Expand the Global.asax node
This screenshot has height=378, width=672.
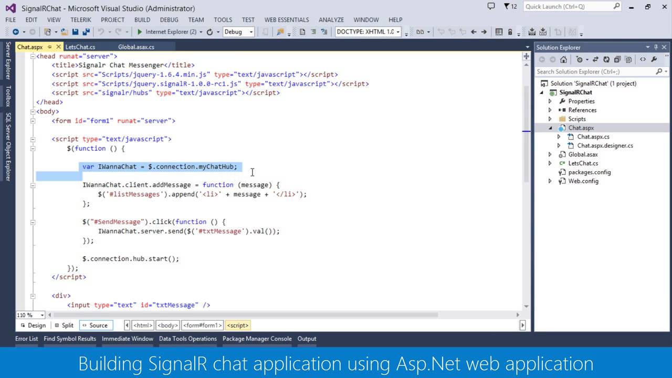pos(550,155)
